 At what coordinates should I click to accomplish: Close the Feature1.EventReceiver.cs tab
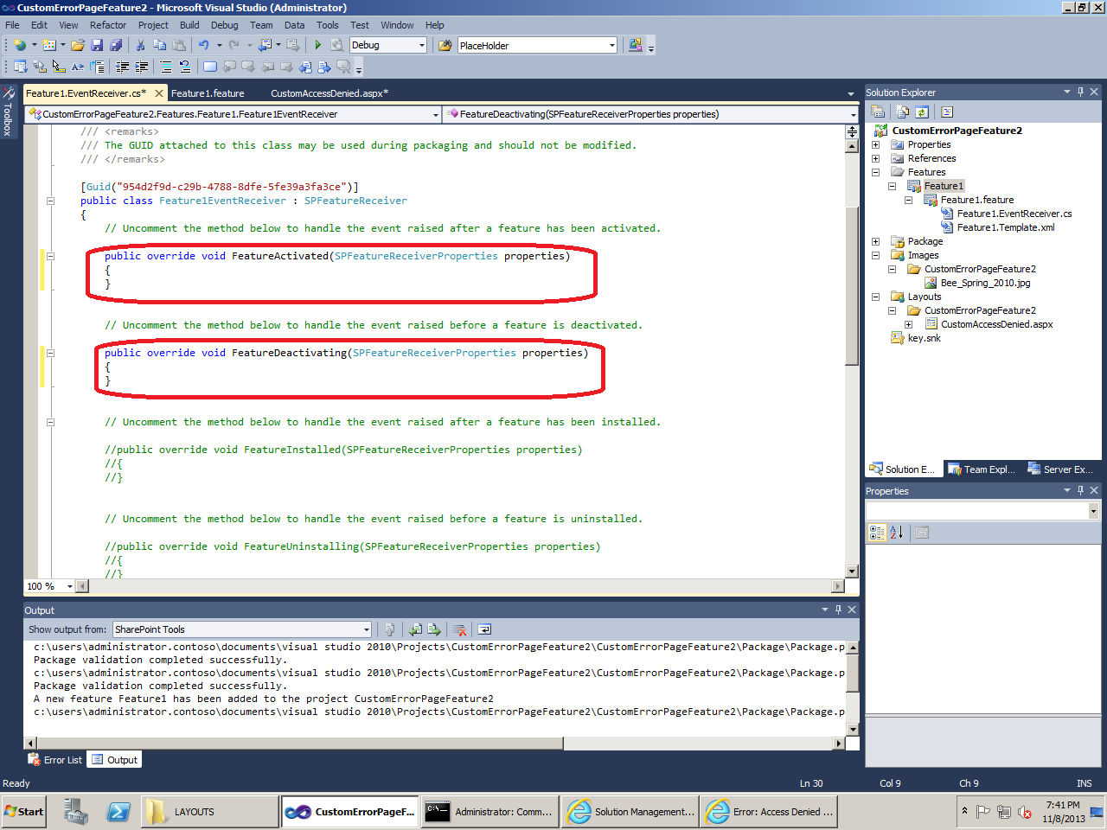(159, 93)
